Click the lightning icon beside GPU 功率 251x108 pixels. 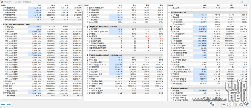point(171,31)
